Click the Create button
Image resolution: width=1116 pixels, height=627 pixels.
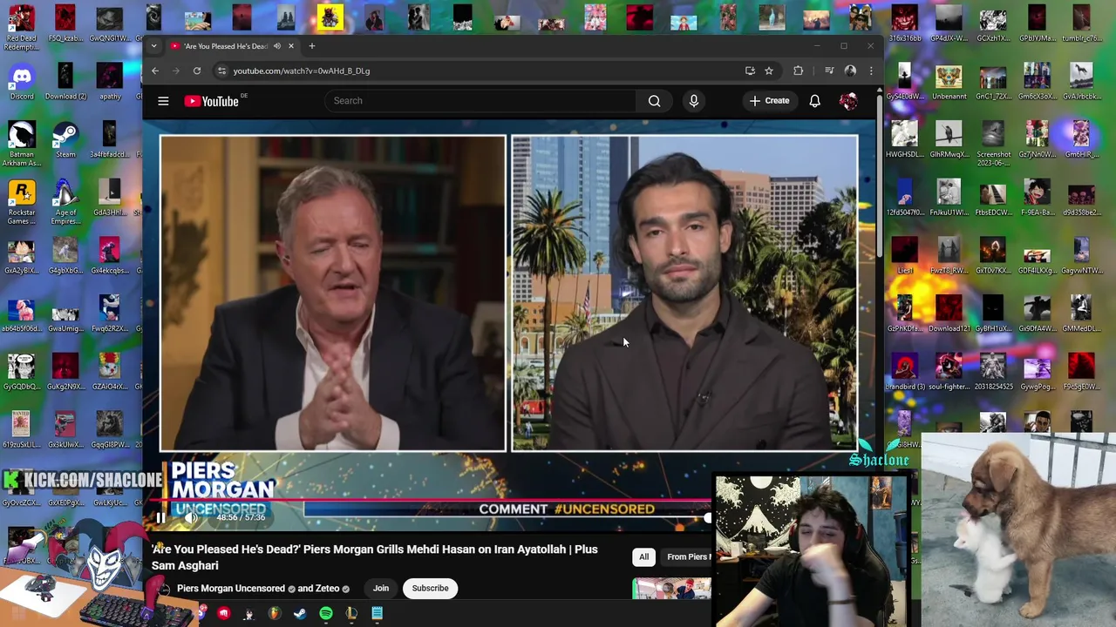[769, 101]
